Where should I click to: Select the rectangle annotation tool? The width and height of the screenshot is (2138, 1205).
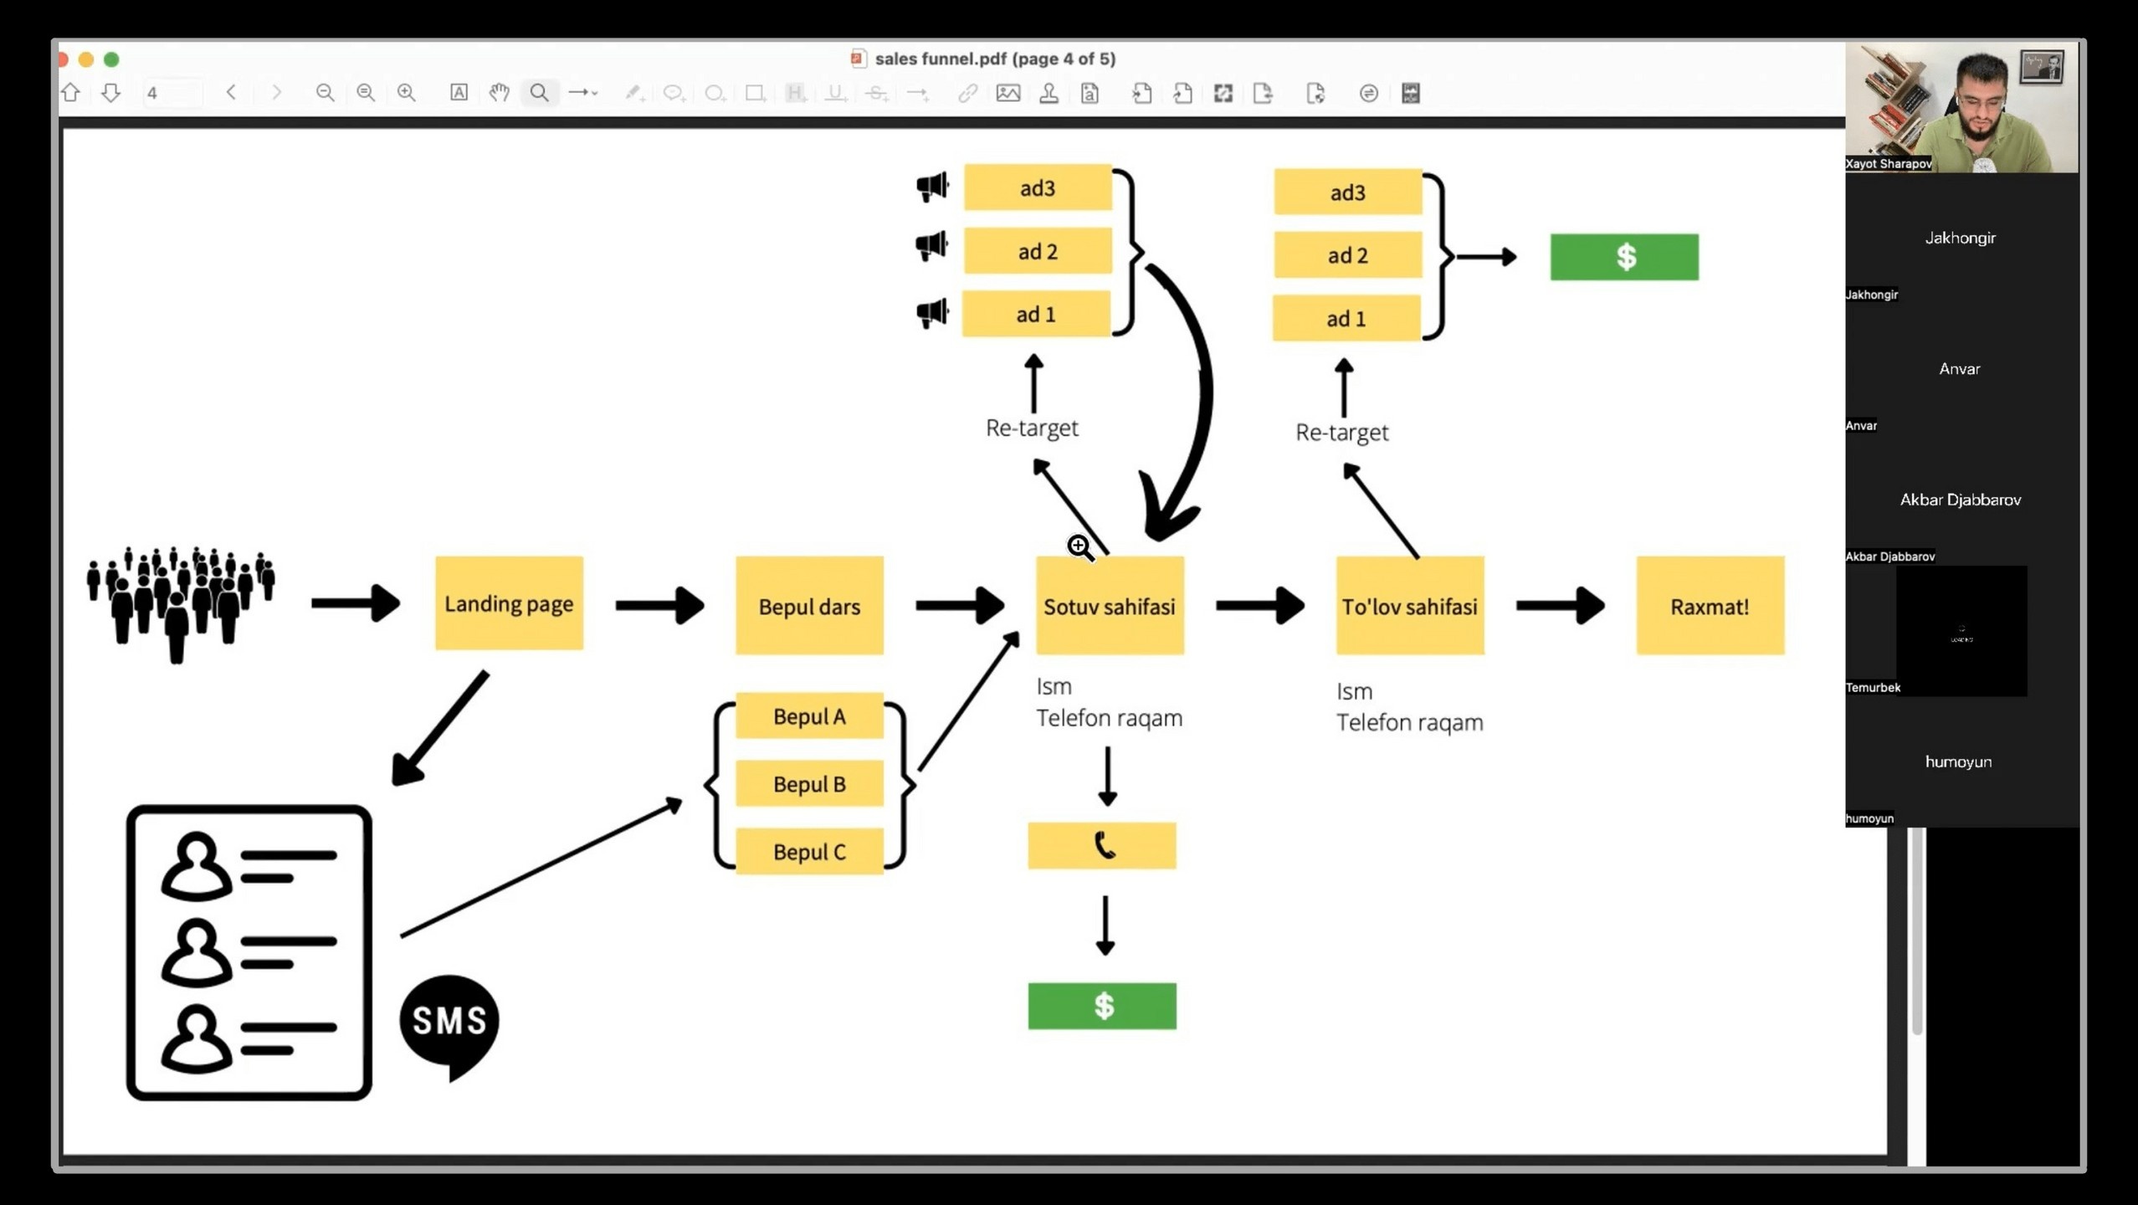(x=754, y=93)
